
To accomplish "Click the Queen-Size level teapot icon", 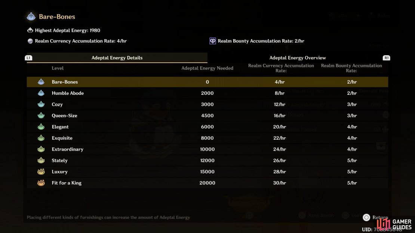I will pos(41,116).
